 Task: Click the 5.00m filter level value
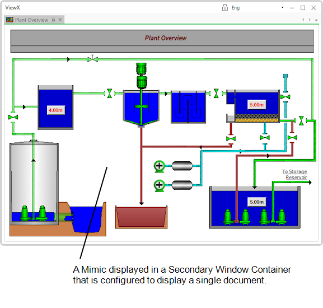(x=256, y=105)
